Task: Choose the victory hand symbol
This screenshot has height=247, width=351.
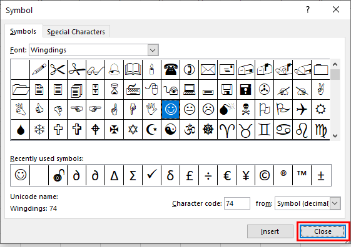Action: click(320, 90)
